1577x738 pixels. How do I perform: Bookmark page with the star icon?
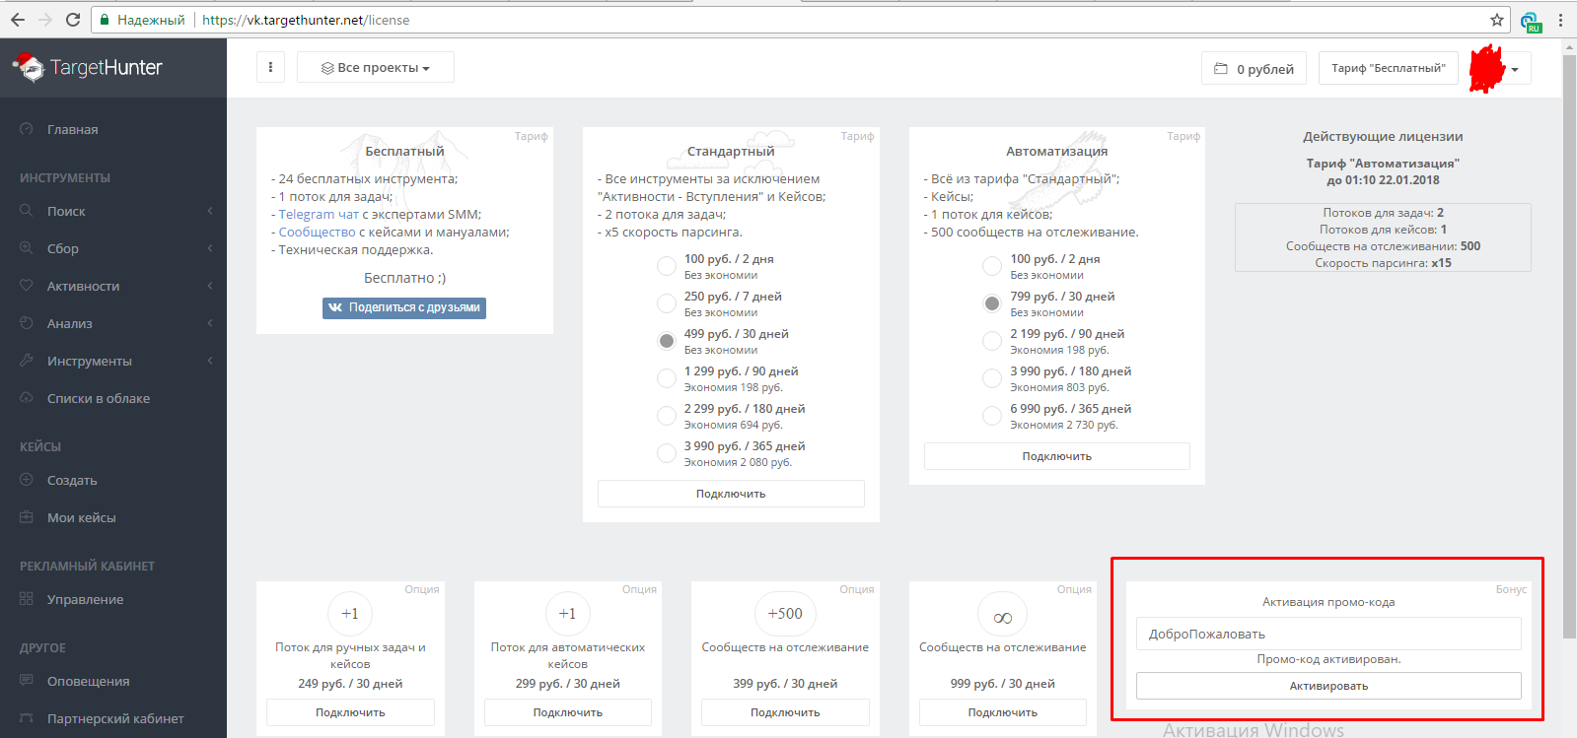1496,20
